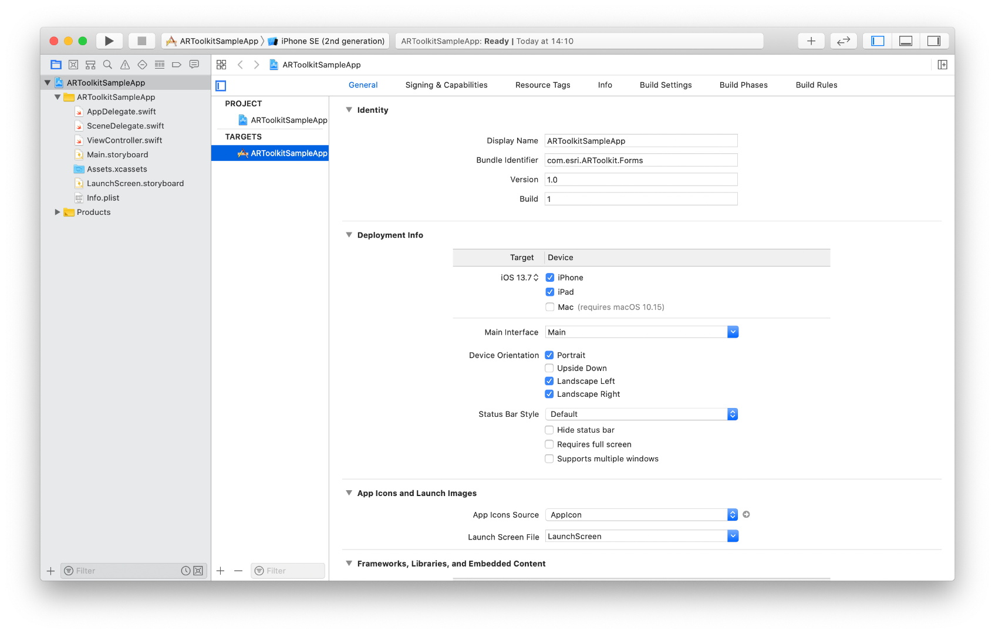Show only source-controlled files filter
Viewport: 995px width, 634px height.
tap(198, 571)
